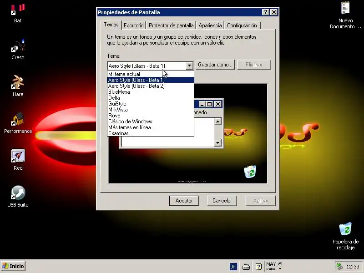Select the Red rocket desktop icon
This screenshot has height=273, width=364.
coord(18,156)
